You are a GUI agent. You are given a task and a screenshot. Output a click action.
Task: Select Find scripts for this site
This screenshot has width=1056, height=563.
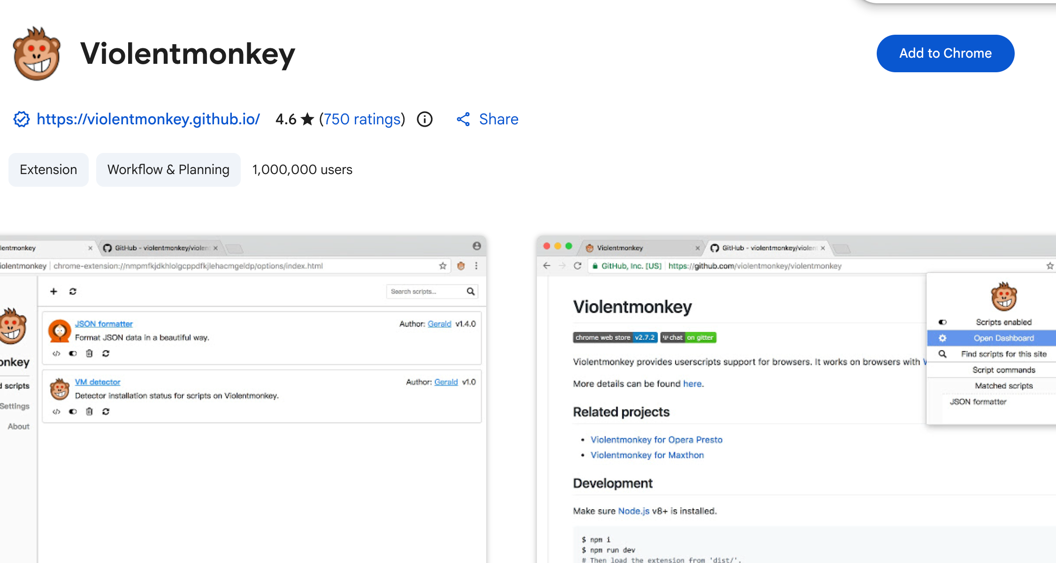(x=992, y=354)
